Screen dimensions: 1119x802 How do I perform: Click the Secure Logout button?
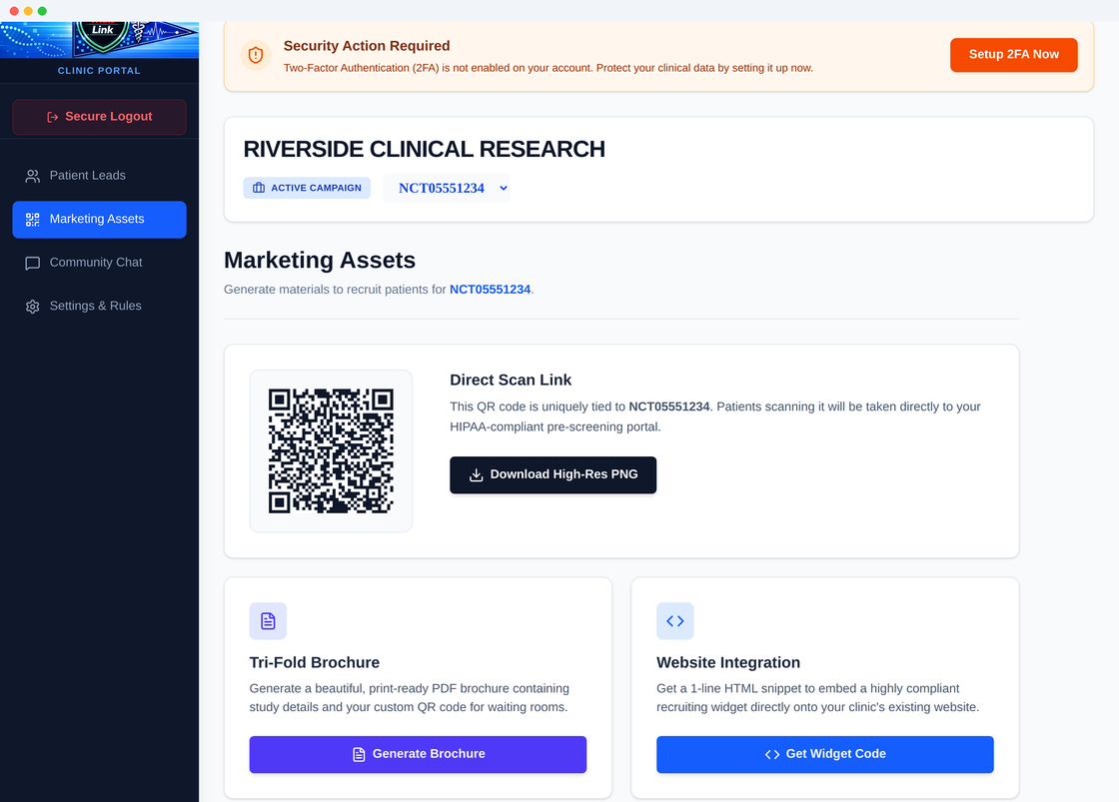(x=99, y=117)
